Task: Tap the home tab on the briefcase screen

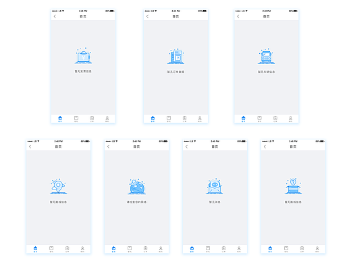Action: [x=60, y=119]
